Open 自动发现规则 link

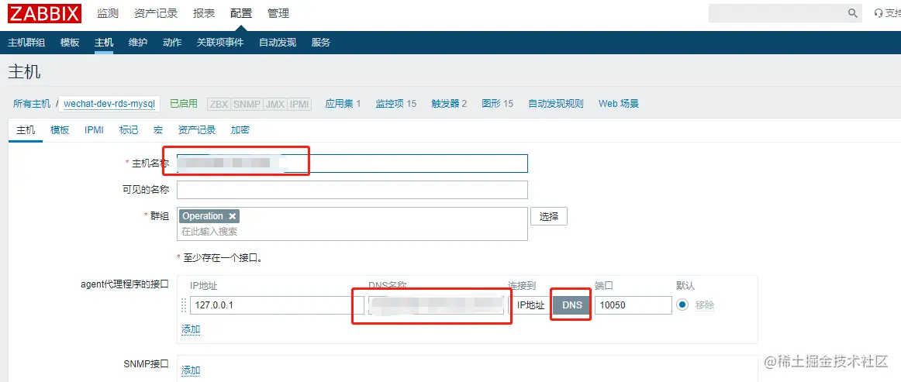[556, 103]
